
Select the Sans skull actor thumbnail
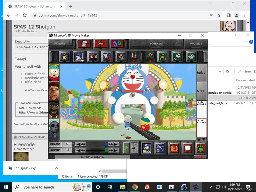pos(54,128)
